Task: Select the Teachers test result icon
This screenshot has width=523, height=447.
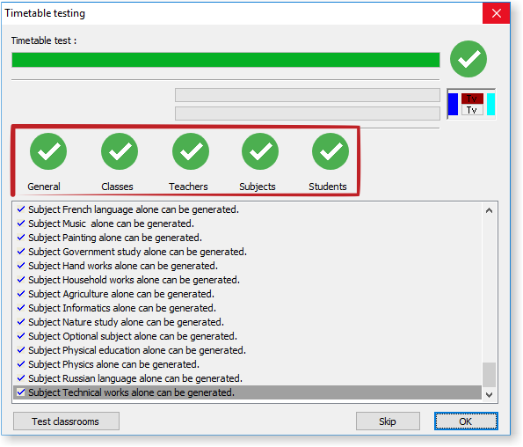Action: tap(191, 151)
